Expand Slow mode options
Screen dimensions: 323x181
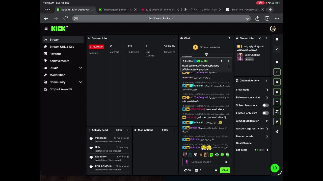click(x=267, y=90)
